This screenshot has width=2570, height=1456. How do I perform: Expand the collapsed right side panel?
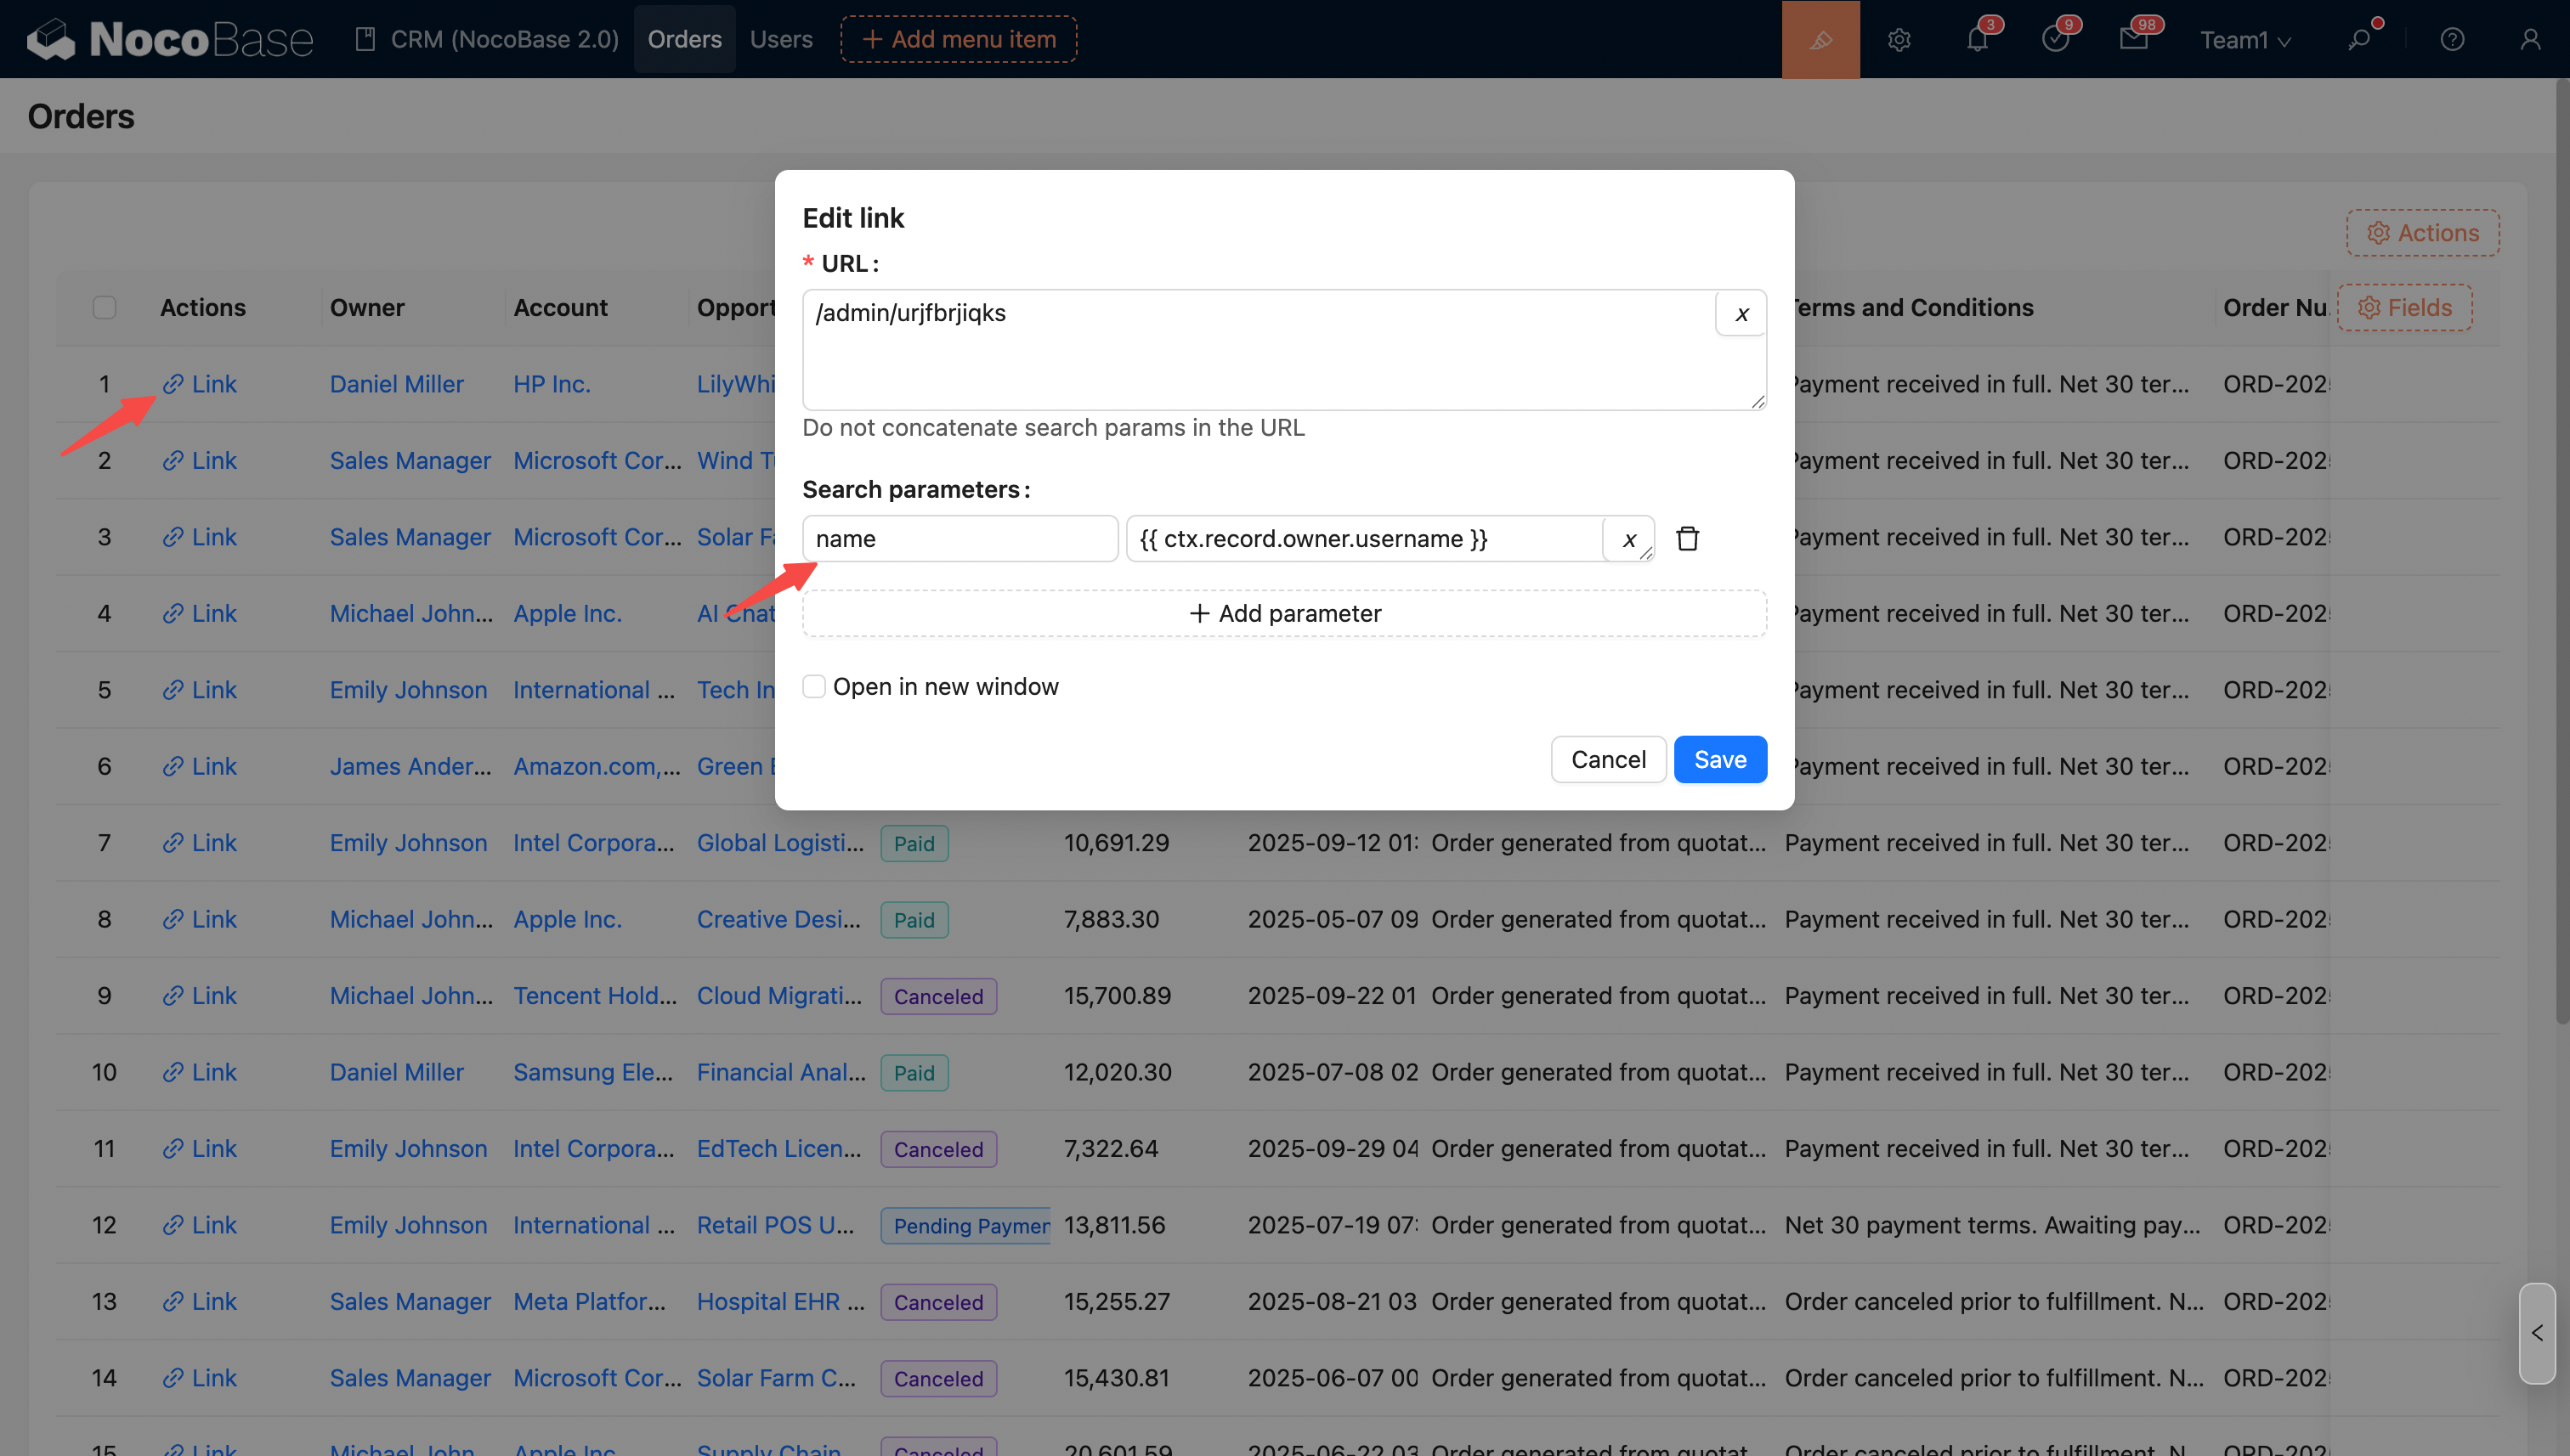pos(2536,1333)
